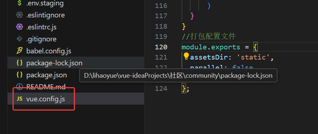Screen dimensions: 318x134
Task: Click the pink closing brace on line 117
Action: pyautogui.click(x=192, y=16)
